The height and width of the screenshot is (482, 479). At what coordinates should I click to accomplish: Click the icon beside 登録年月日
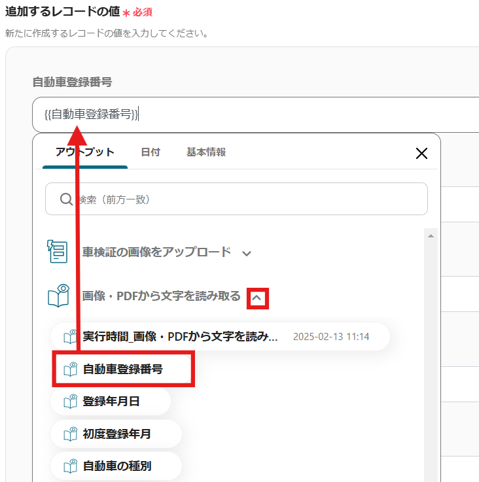[70, 401]
